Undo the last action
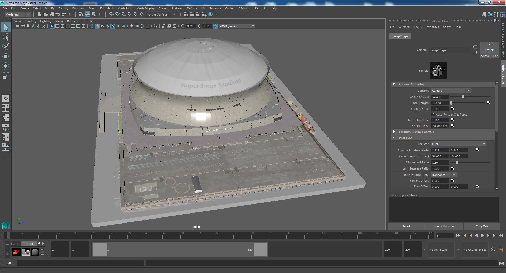 point(58,14)
